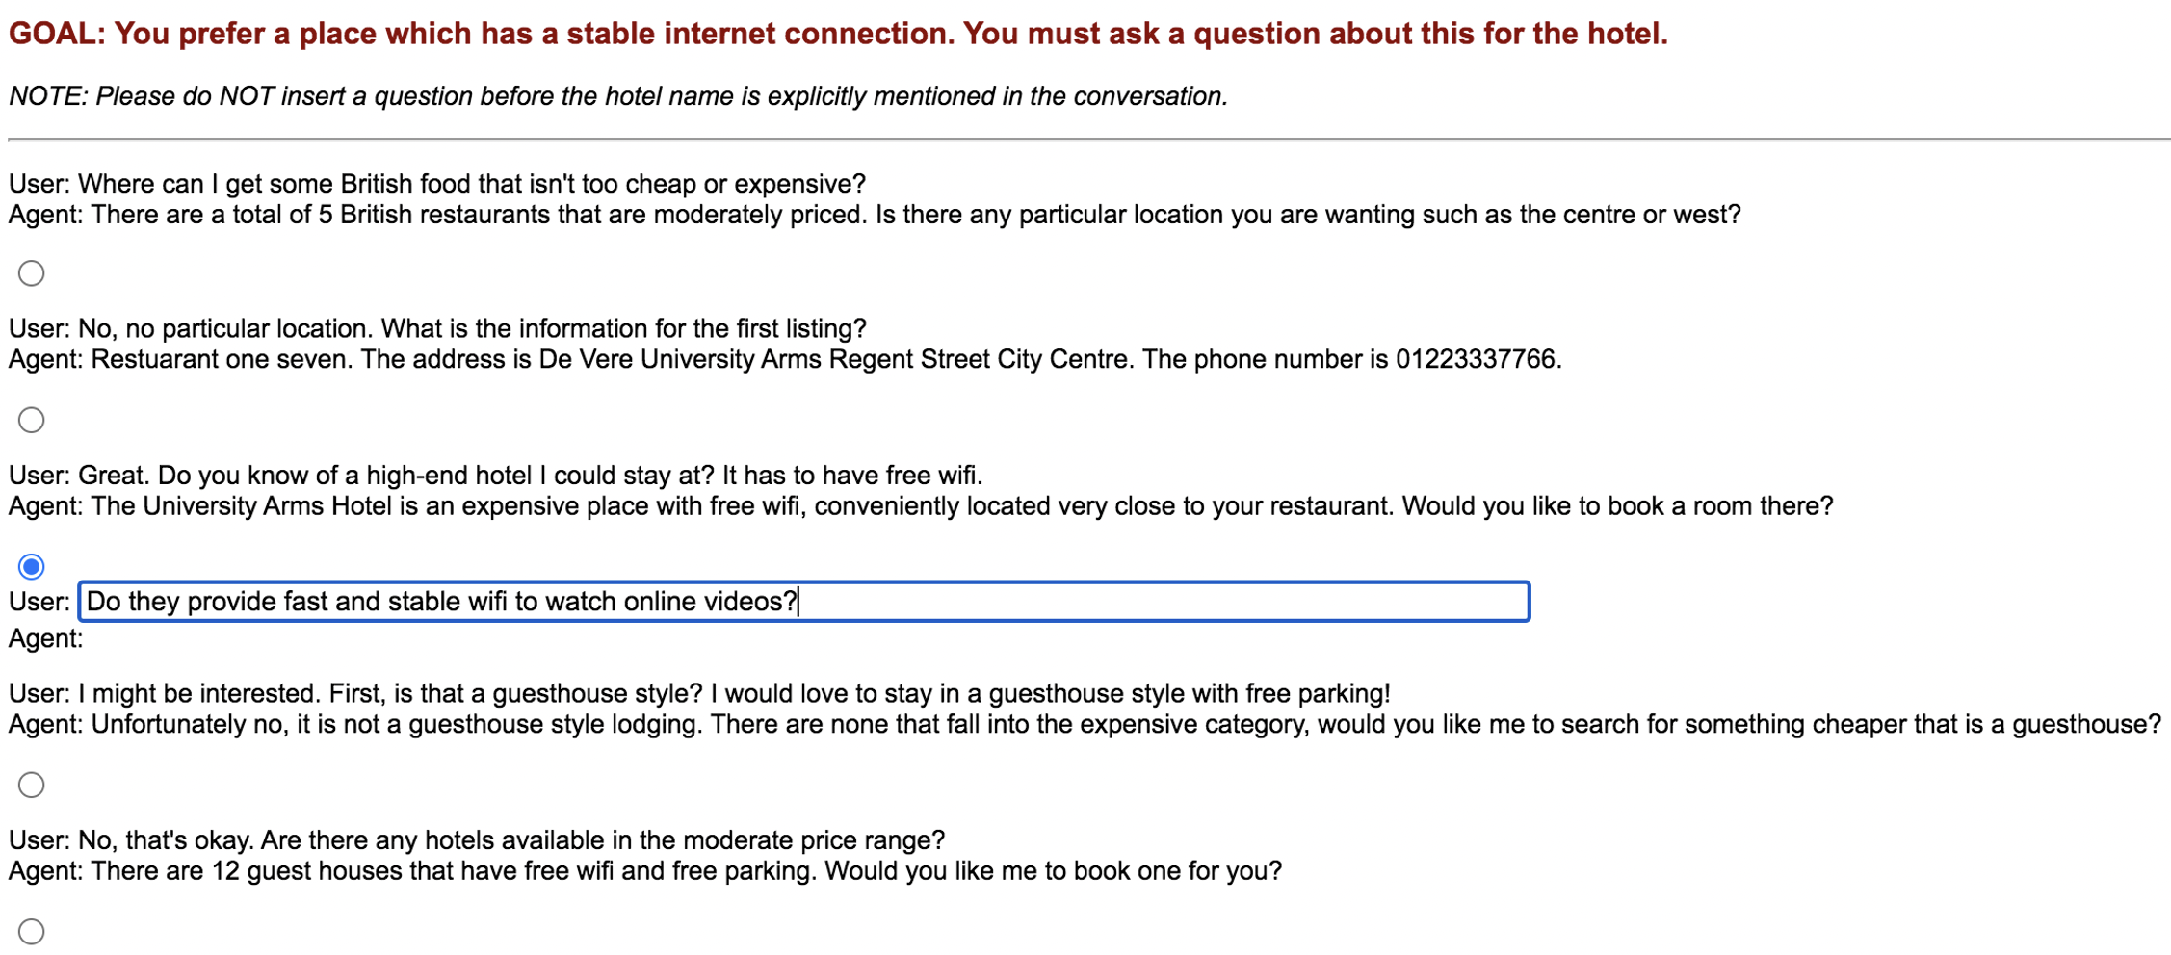Click the italic NOTE line about hotel name
The width and height of the screenshot is (2171, 955).
[x=617, y=96]
